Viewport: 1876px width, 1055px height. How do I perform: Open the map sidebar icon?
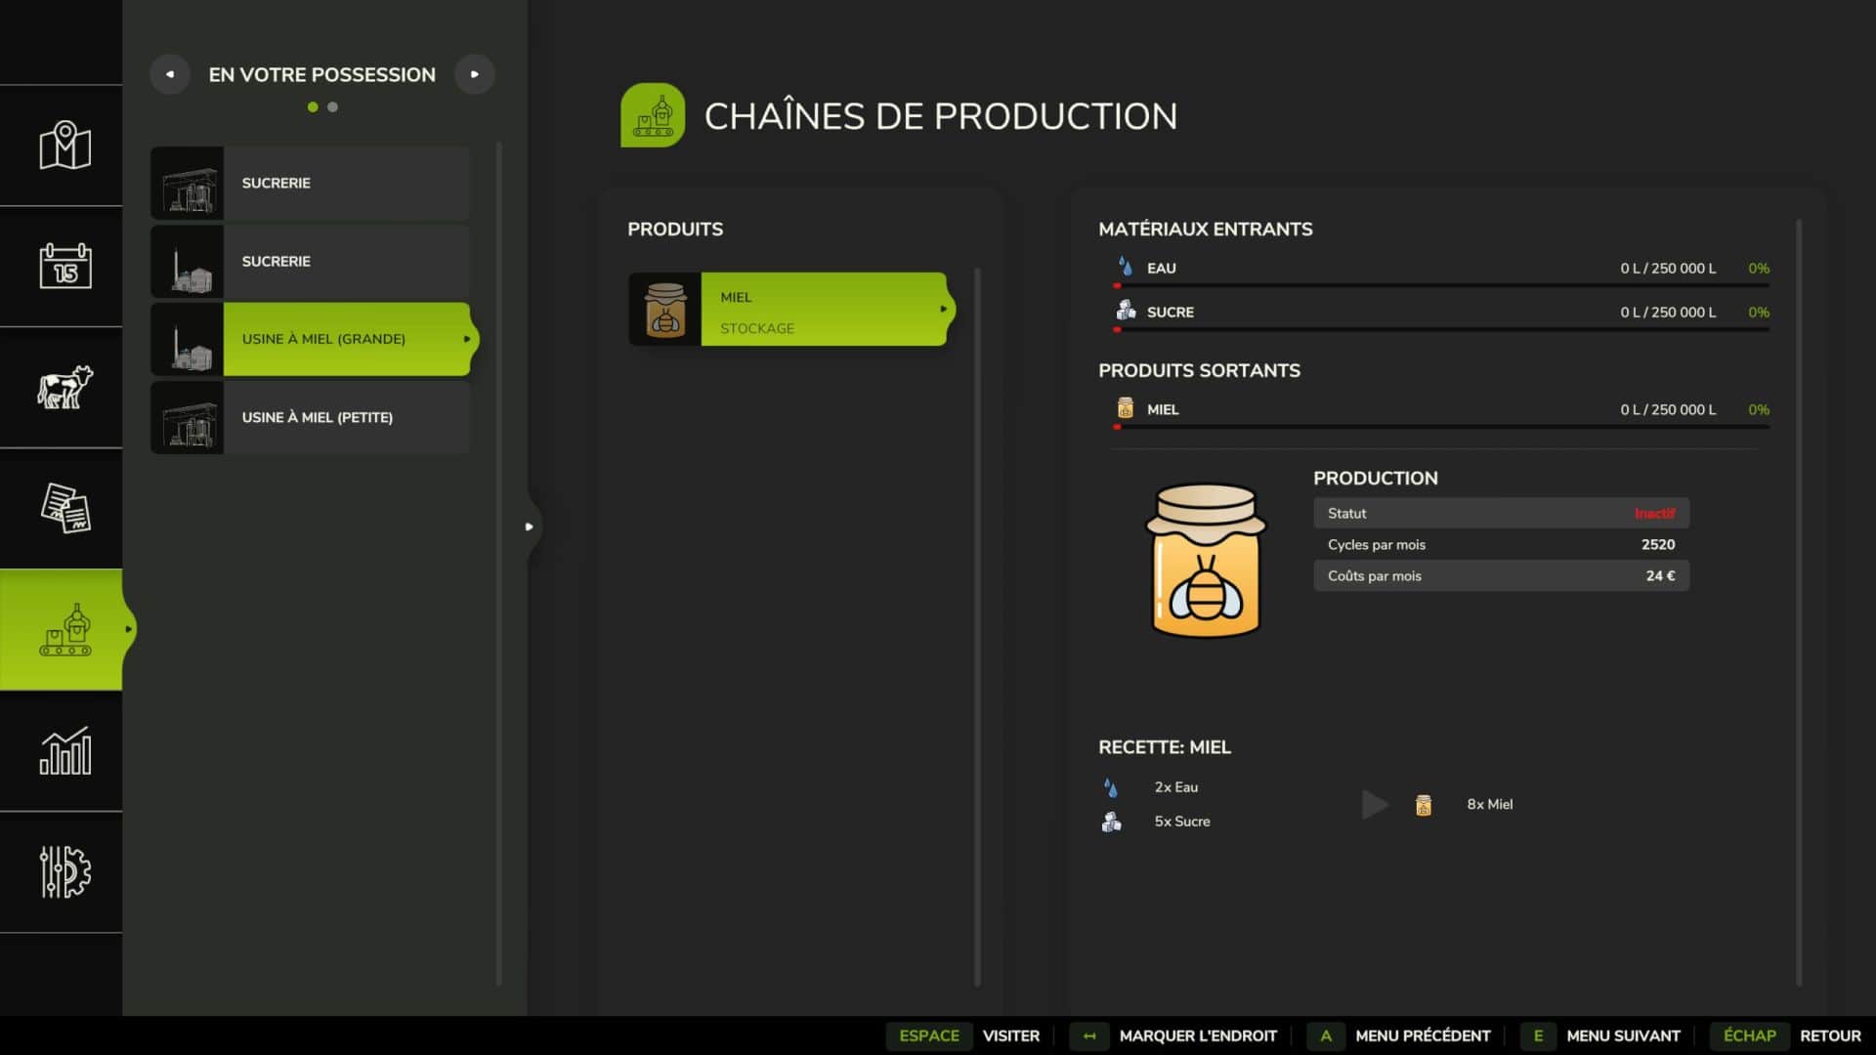tap(64, 146)
